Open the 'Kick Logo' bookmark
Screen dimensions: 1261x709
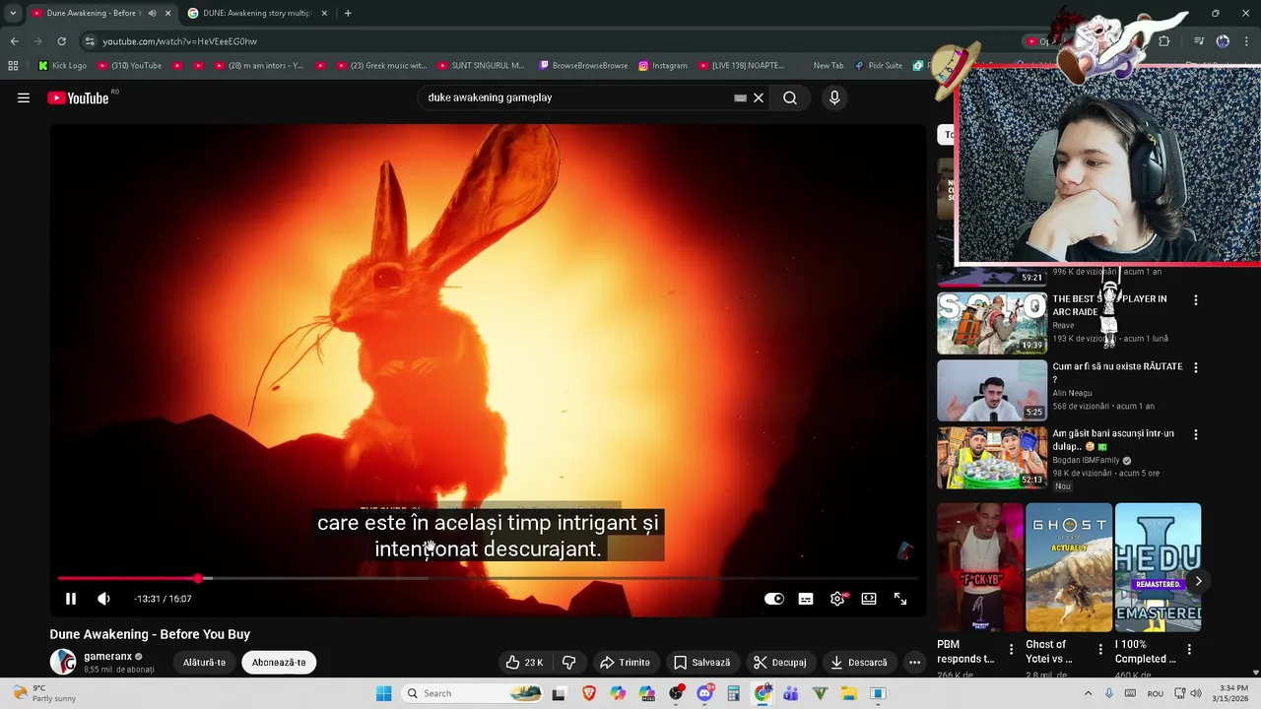pos(62,66)
